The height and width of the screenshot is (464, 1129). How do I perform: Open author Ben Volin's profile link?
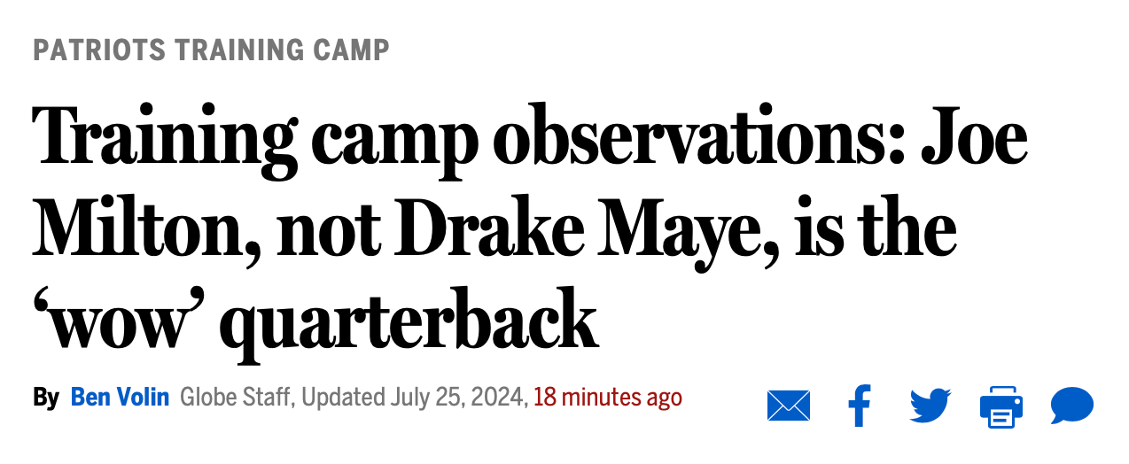pos(120,398)
